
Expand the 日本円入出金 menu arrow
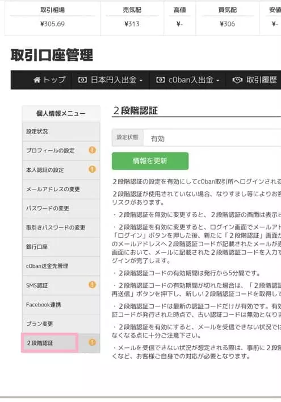[x=141, y=81]
